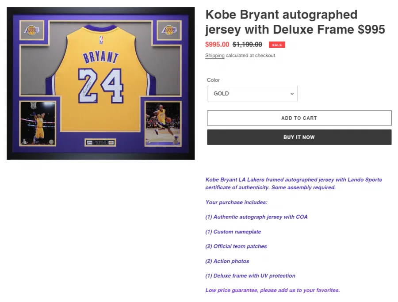
Task: Click the top-left Lakers logo patch
Action: coord(32,31)
